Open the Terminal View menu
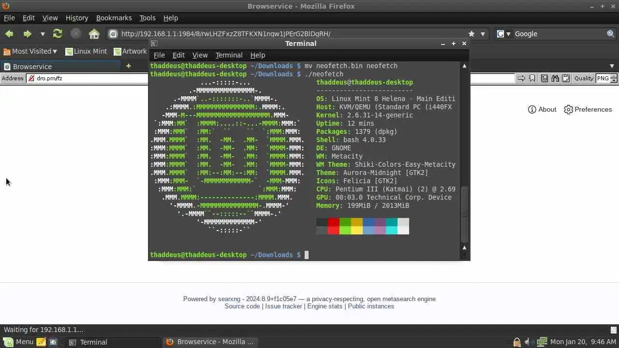This screenshot has width=619, height=348. [x=200, y=55]
